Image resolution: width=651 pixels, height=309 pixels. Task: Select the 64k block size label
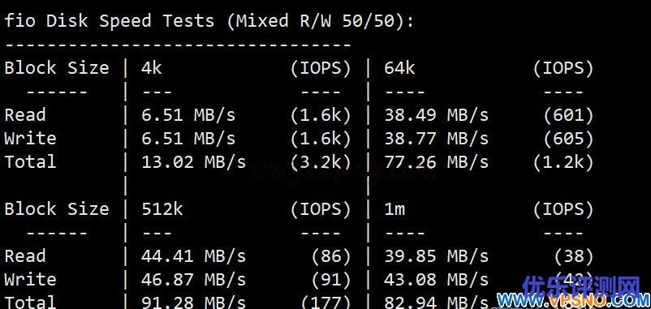(x=399, y=67)
